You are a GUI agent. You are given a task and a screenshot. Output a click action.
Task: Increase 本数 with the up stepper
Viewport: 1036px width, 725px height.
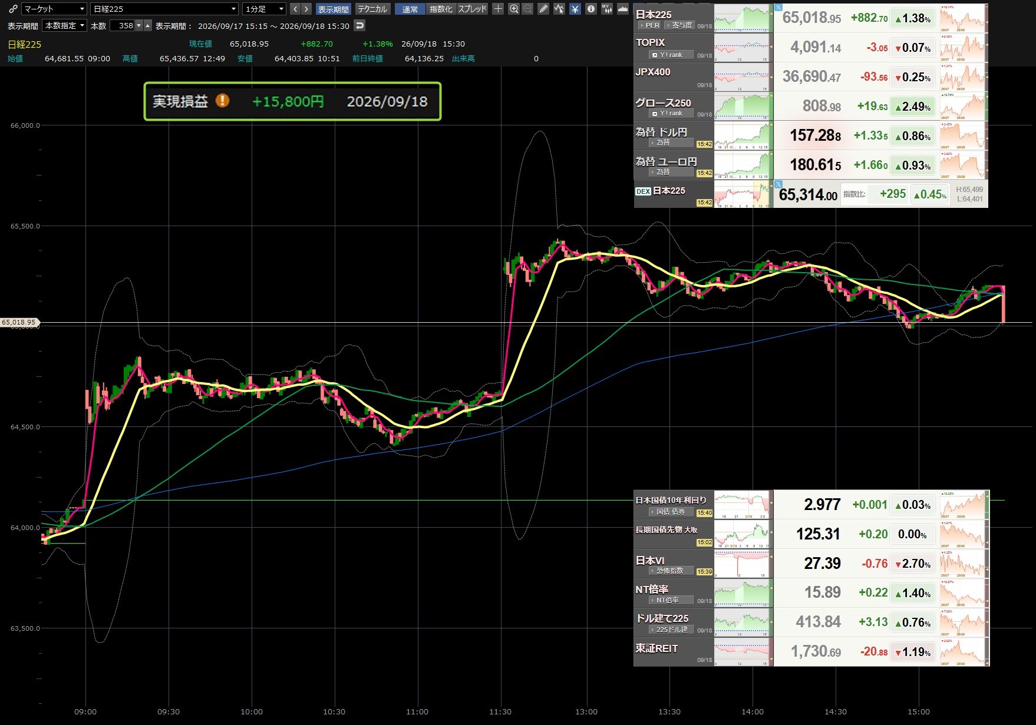coord(148,25)
